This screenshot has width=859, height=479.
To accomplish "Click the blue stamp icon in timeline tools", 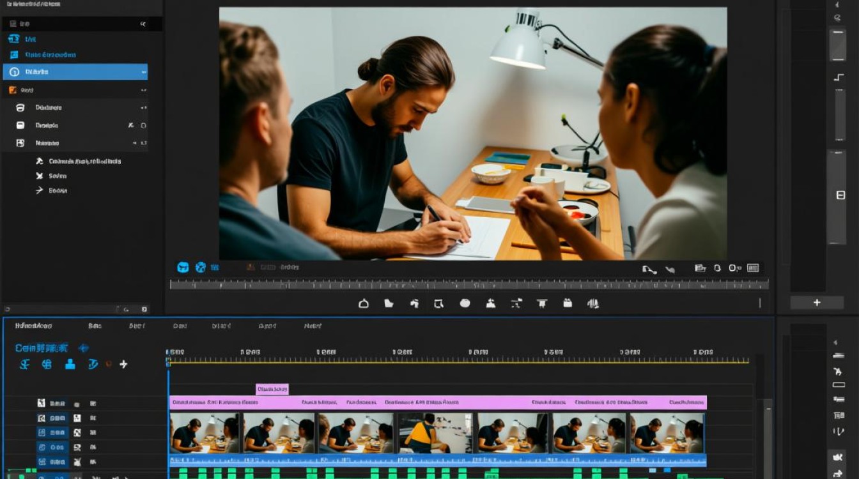I will [x=70, y=364].
